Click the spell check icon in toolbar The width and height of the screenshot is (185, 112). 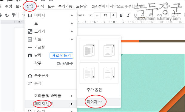pyautogui.click(x=7, y=15)
